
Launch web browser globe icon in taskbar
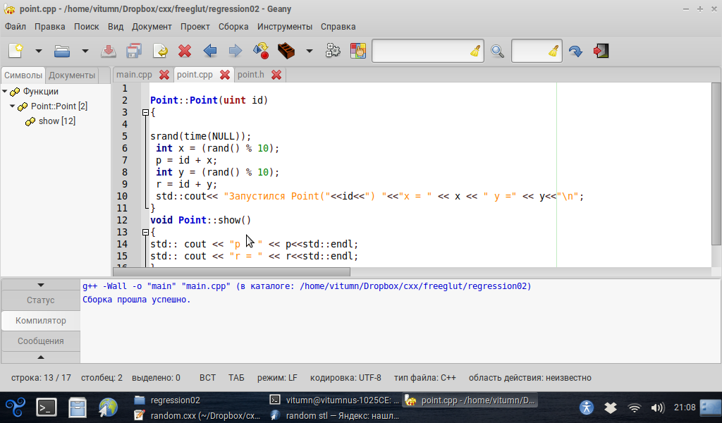coord(108,407)
